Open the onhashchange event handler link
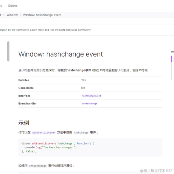The image size is (174, 174). (x=90, y=104)
